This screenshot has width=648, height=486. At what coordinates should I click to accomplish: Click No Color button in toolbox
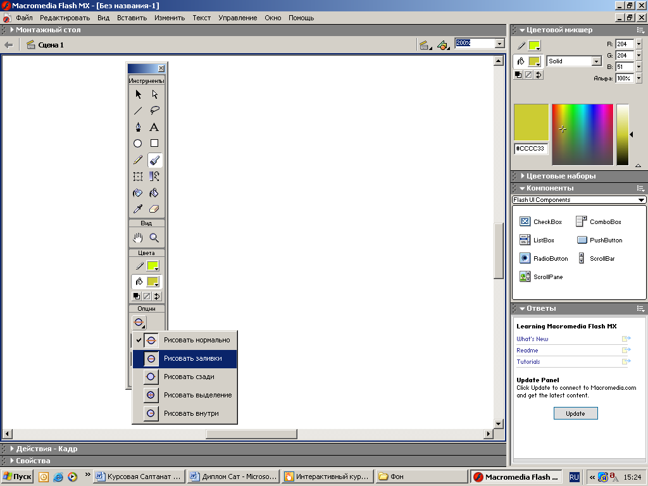(147, 296)
